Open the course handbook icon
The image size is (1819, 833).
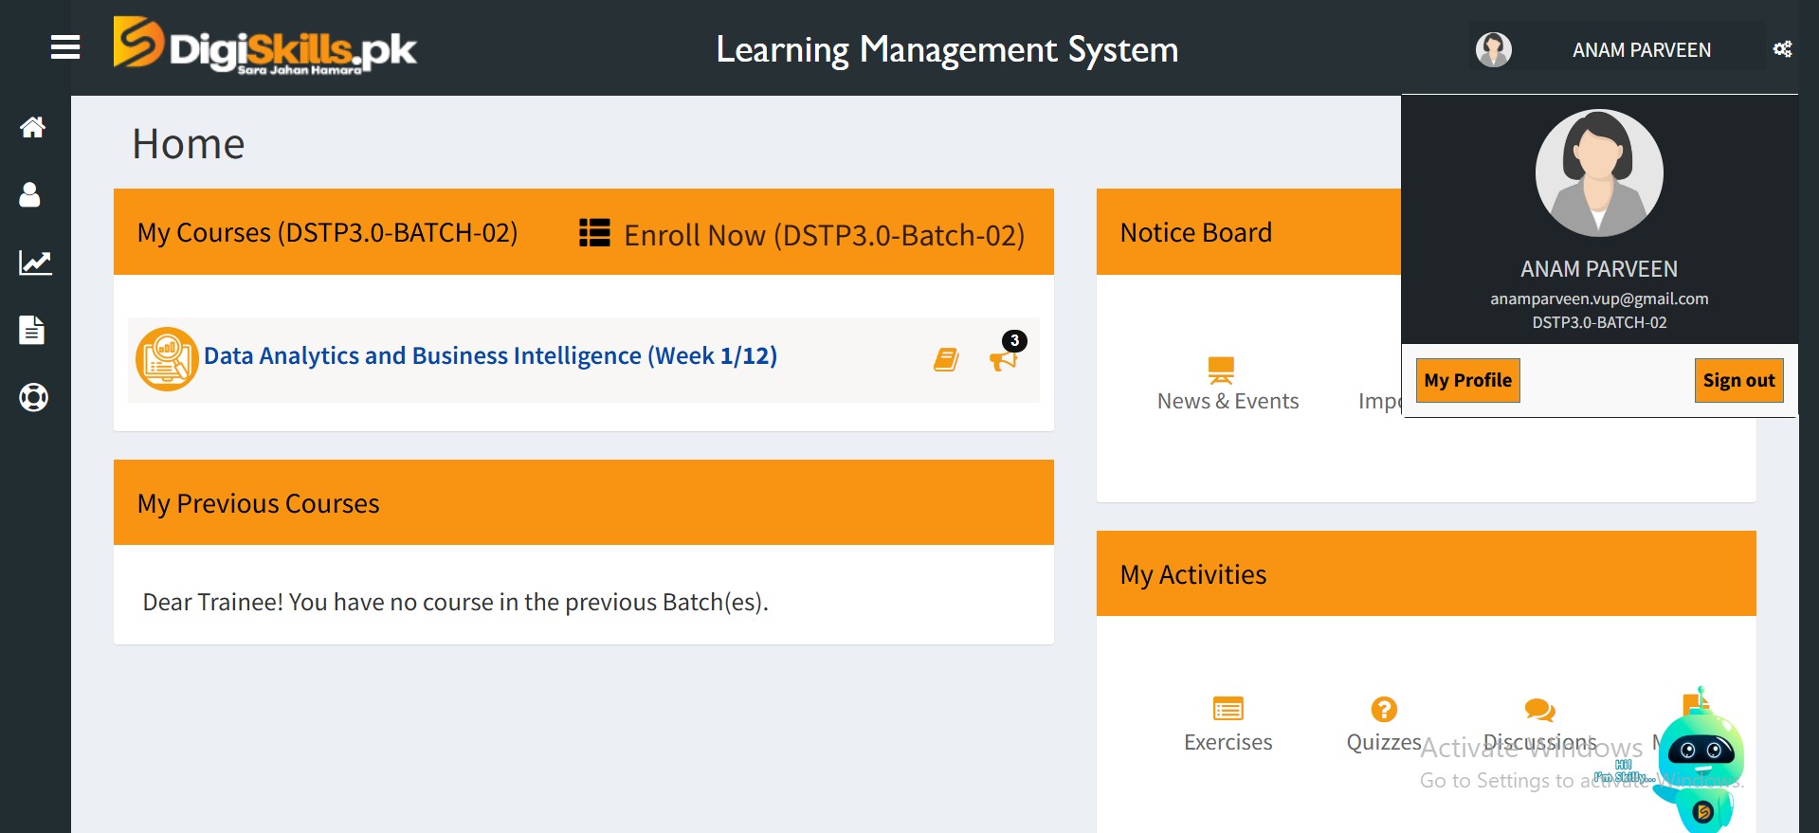pyautogui.click(x=946, y=359)
